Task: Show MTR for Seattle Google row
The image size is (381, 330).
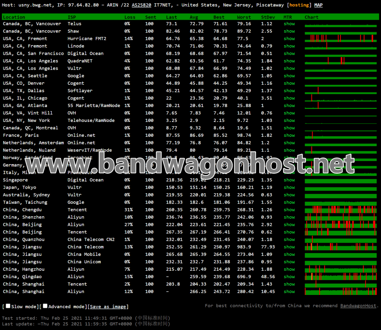Action: click(x=289, y=76)
